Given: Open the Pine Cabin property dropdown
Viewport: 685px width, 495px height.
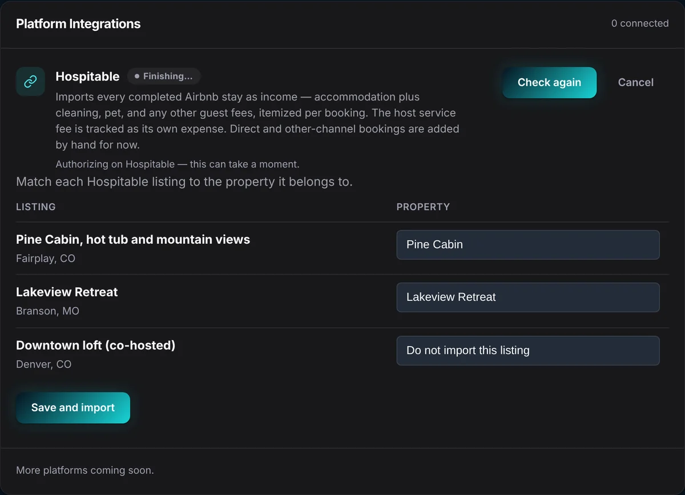Looking at the screenshot, I should pos(528,244).
